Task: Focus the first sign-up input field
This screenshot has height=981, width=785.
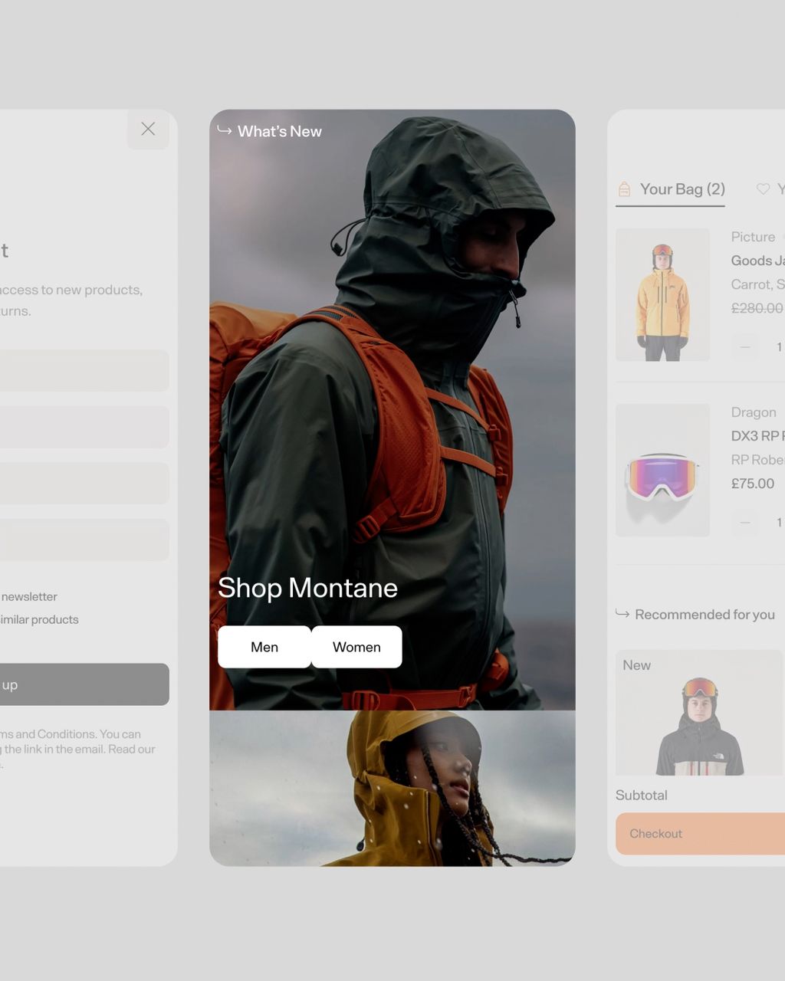Action: click(x=84, y=371)
